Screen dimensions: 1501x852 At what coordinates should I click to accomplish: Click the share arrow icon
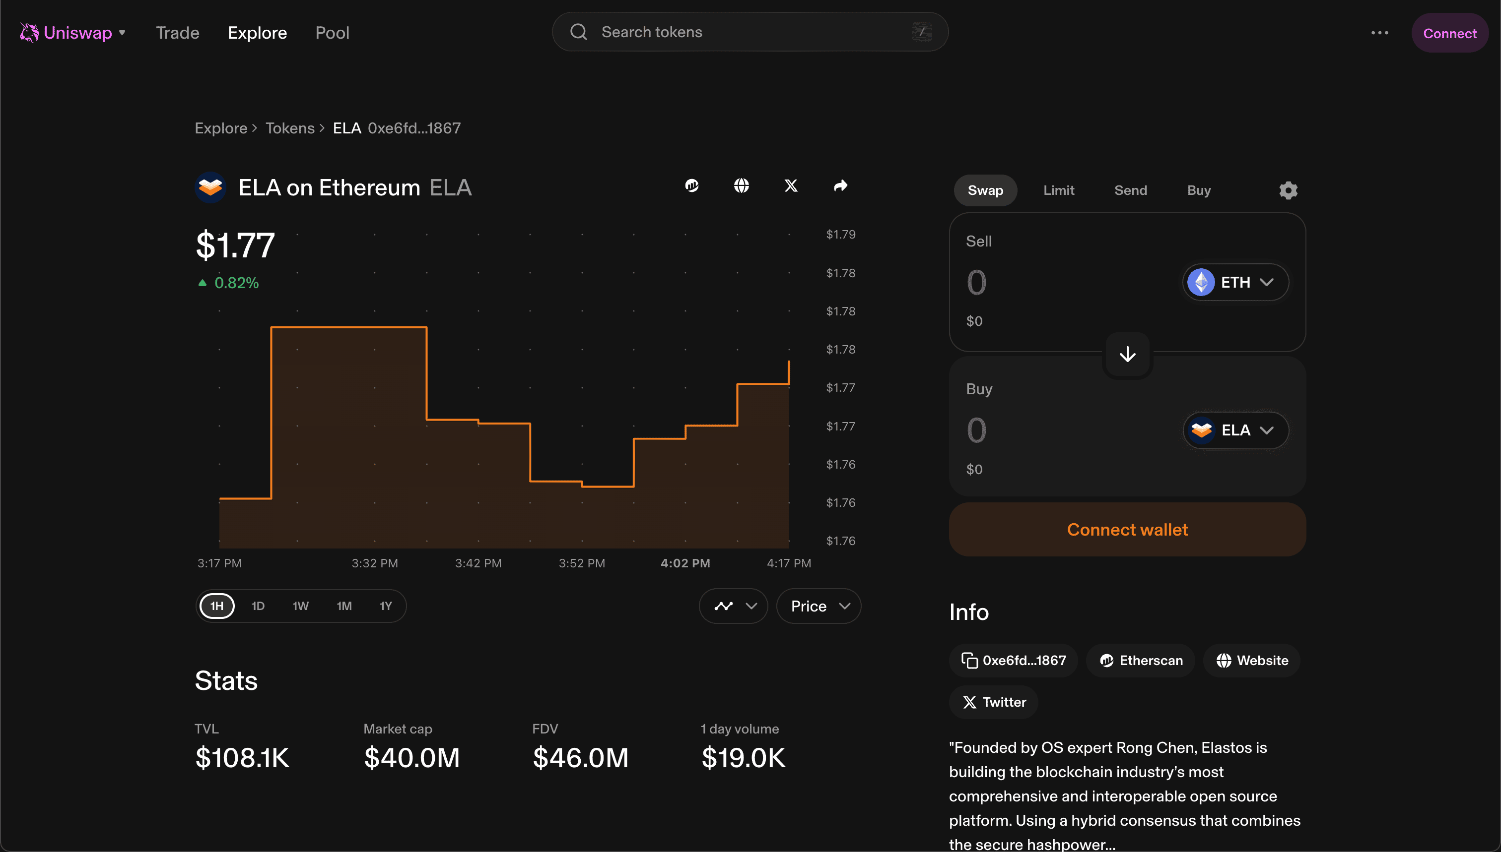(x=840, y=185)
